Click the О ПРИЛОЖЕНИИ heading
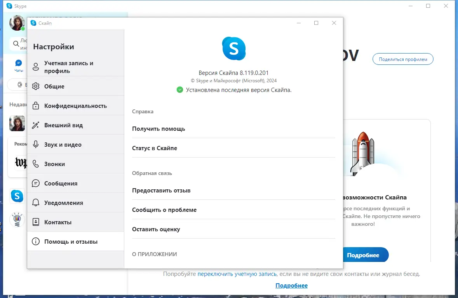This screenshot has width=458, height=298. (x=154, y=254)
